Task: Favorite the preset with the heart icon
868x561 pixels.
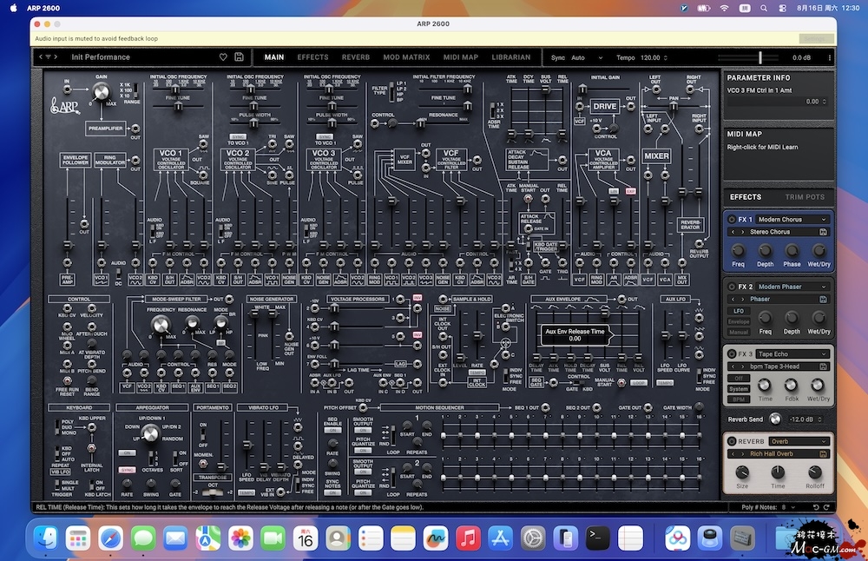Action: coord(223,57)
